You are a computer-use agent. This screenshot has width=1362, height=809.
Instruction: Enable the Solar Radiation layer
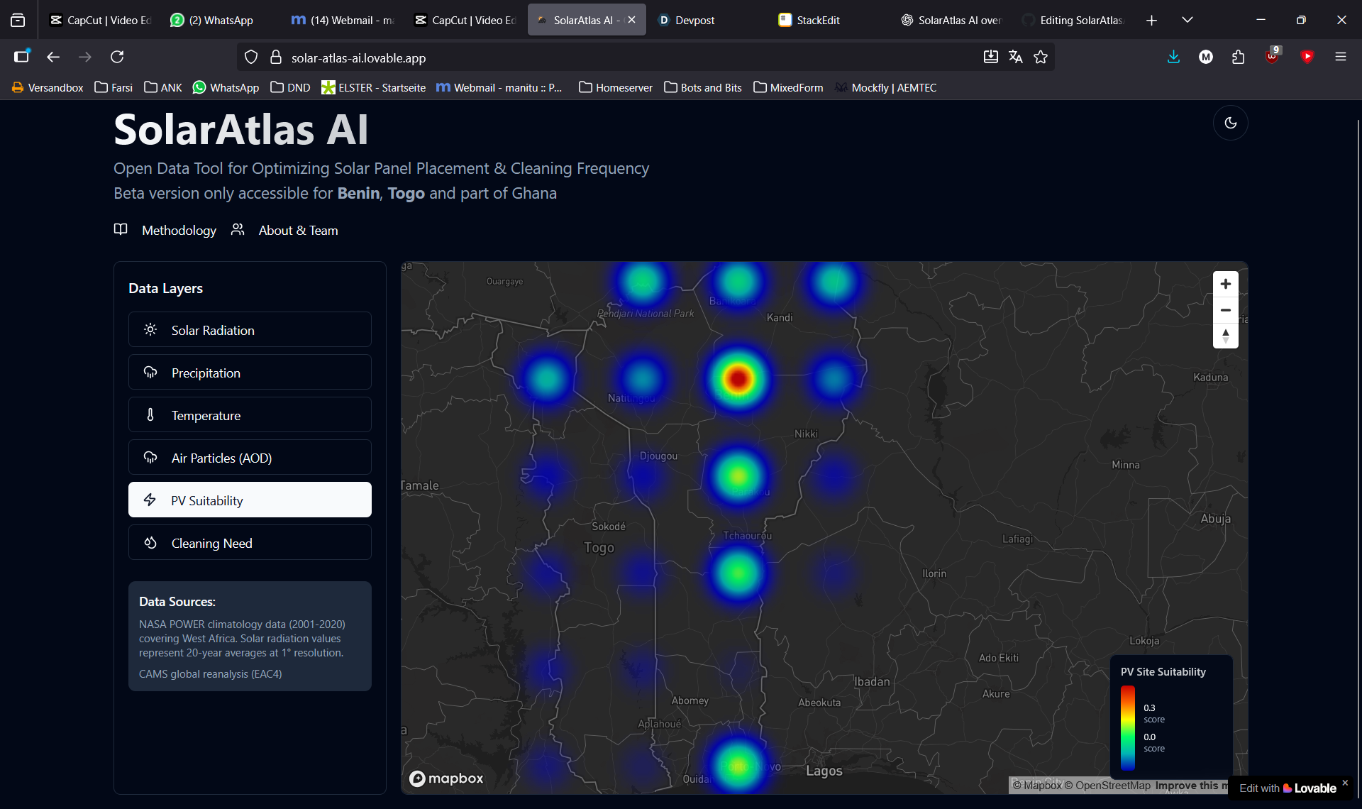point(250,330)
